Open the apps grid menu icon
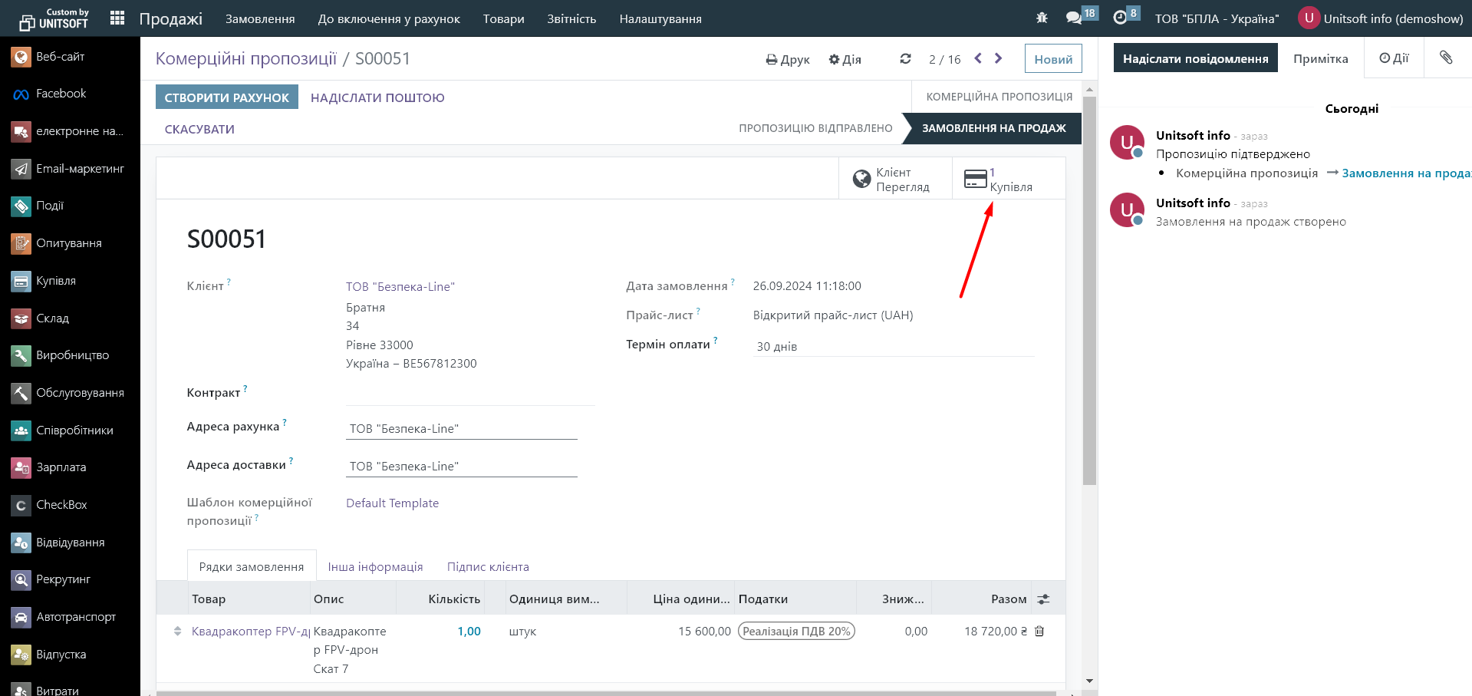The image size is (1472, 696). (x=117, y=18)
